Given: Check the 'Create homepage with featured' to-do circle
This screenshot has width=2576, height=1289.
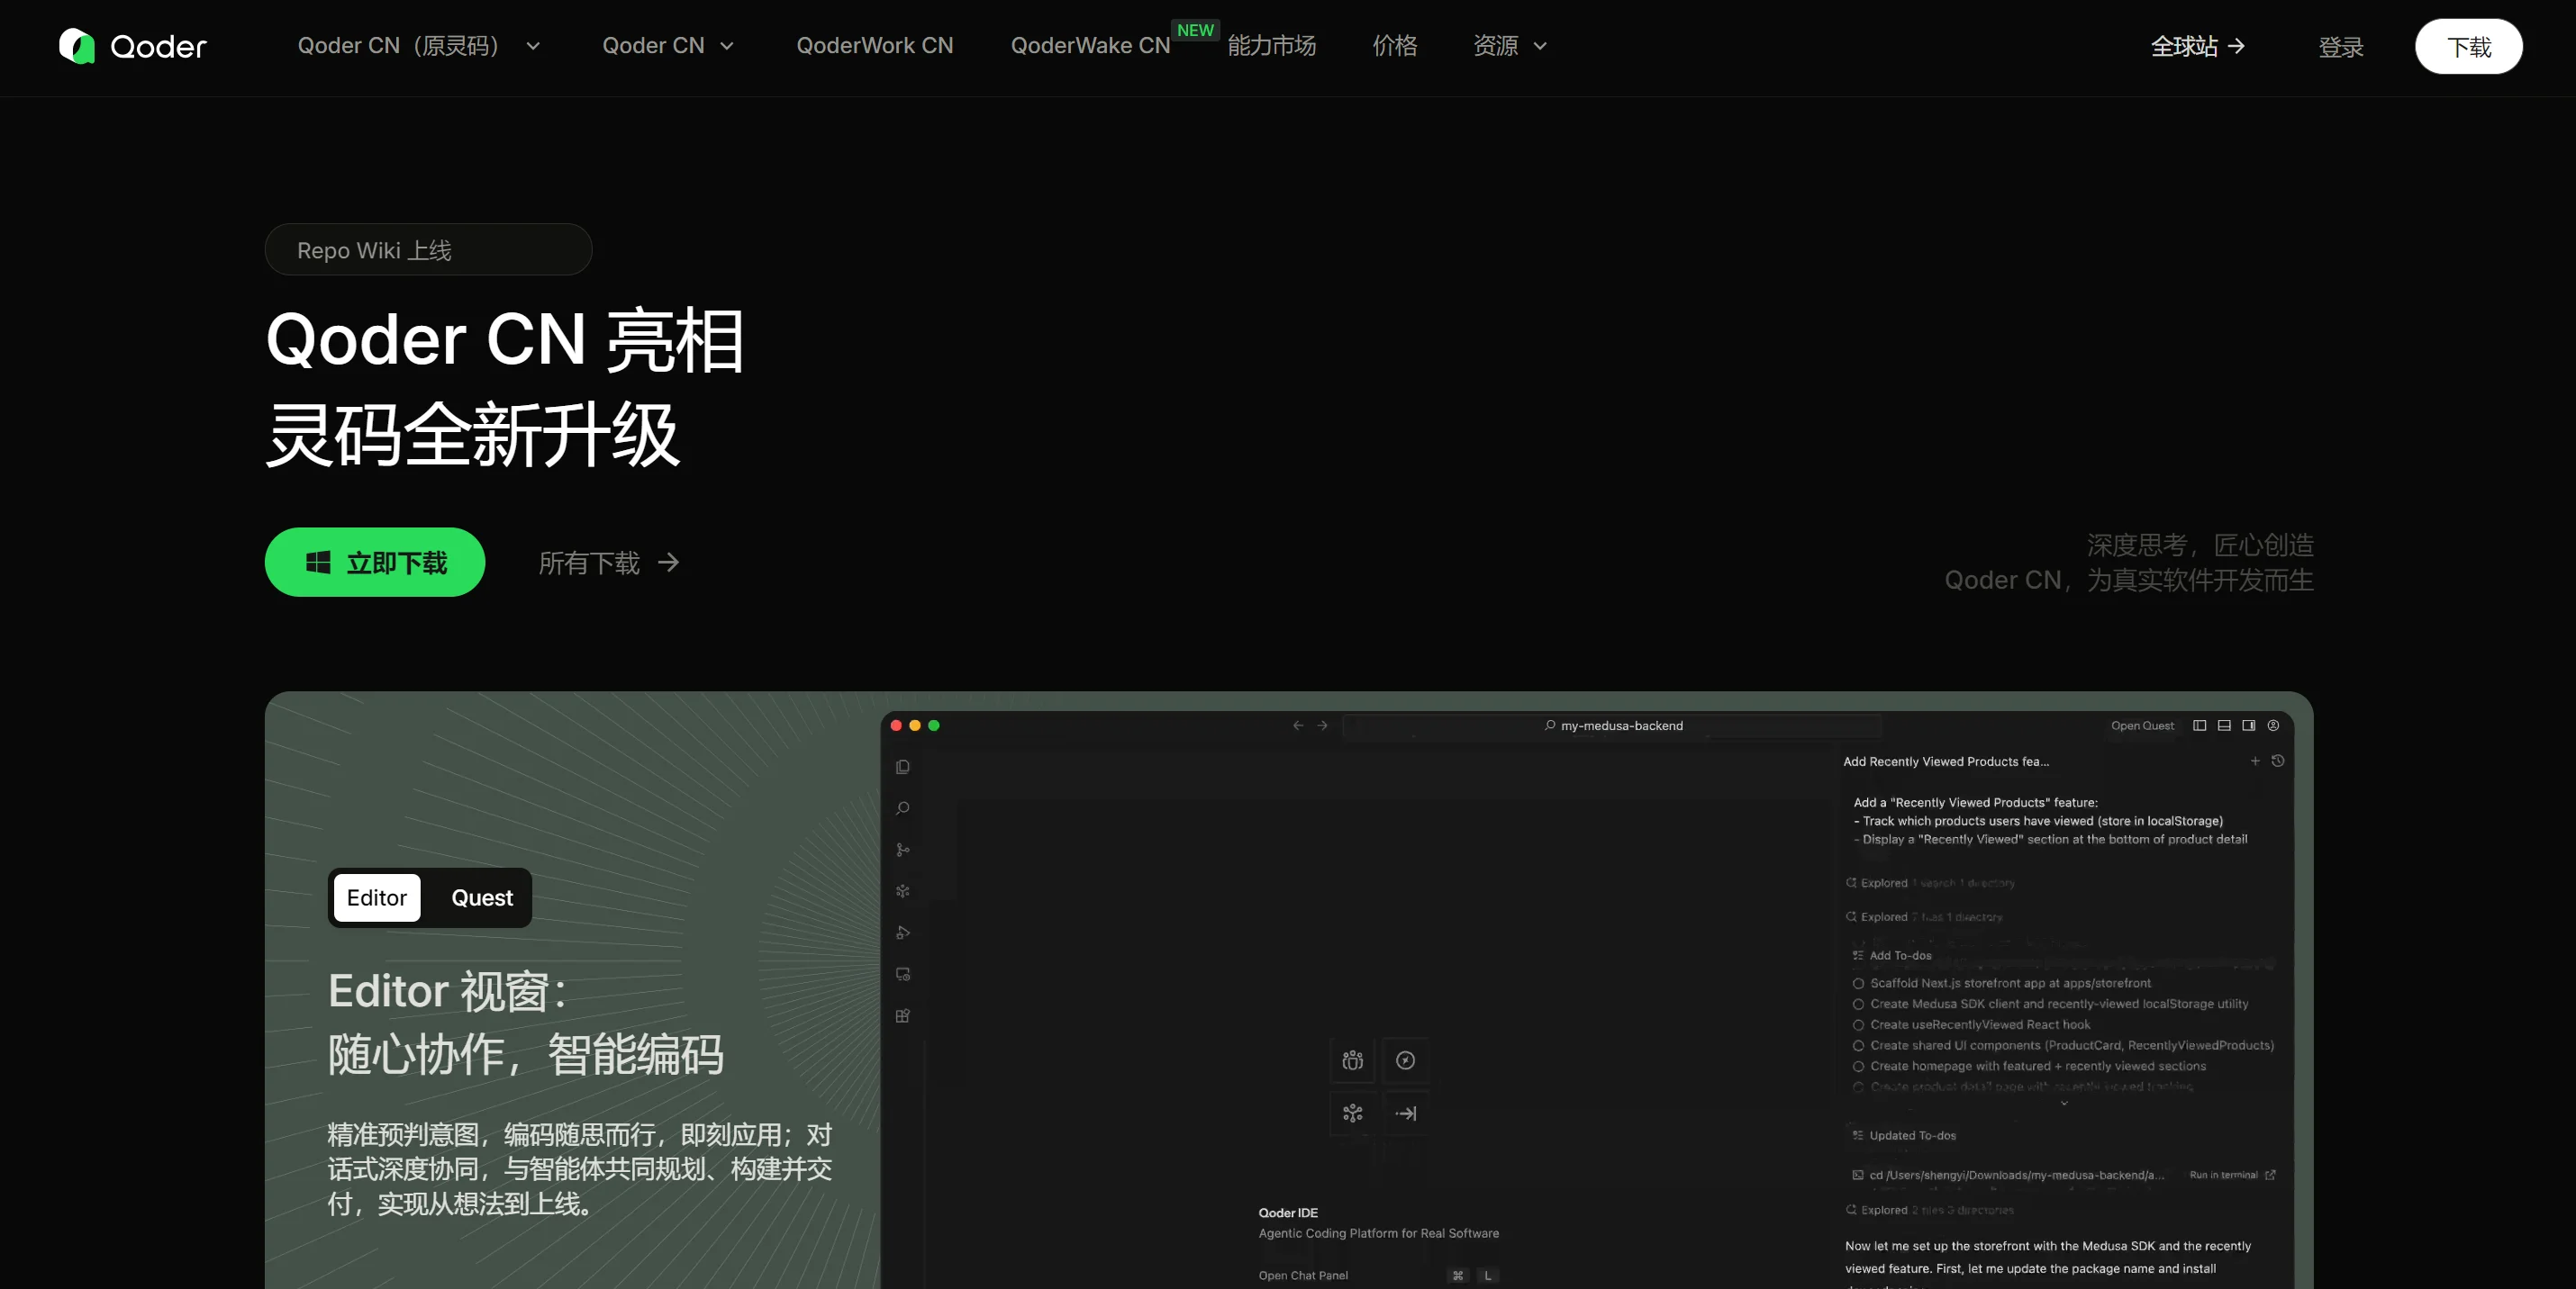Looking at the screenshot, I should click(x=1858, y=1066).
